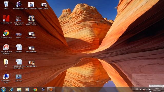Open Sound Forge 7.0 shortcut
The width and height of the screenshot is (164, 92).
pyautogui.click(x=6, y=19)
